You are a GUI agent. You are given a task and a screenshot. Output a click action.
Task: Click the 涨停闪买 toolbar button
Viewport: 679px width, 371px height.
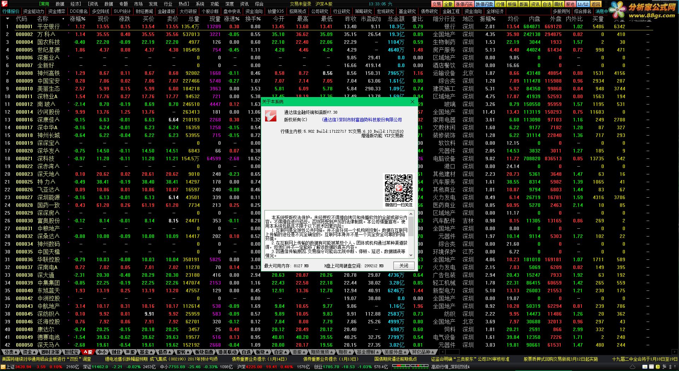[464, 4]
